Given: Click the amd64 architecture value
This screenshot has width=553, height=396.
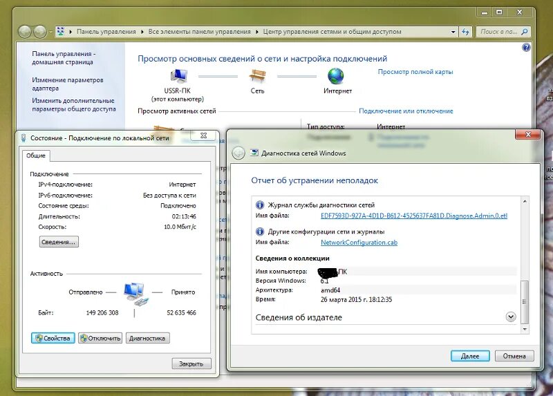Looking at the screenshot, I should pos(330,290).
